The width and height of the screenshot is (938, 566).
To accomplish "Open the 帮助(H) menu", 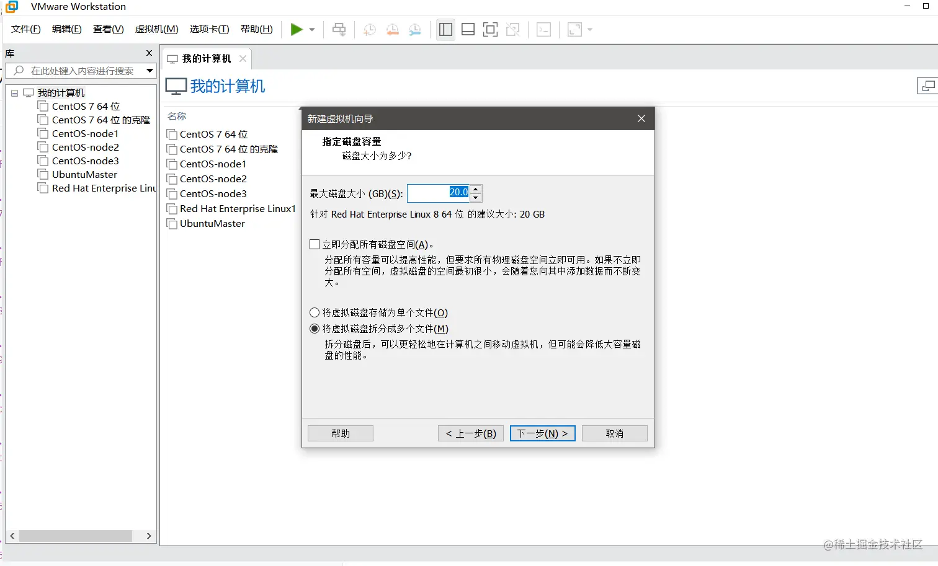I will [257, 29].
